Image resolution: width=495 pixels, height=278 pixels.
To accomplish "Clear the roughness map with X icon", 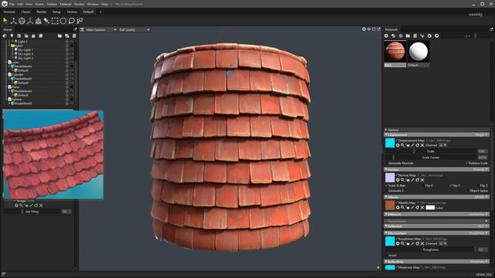I will [x=422, y=244].
